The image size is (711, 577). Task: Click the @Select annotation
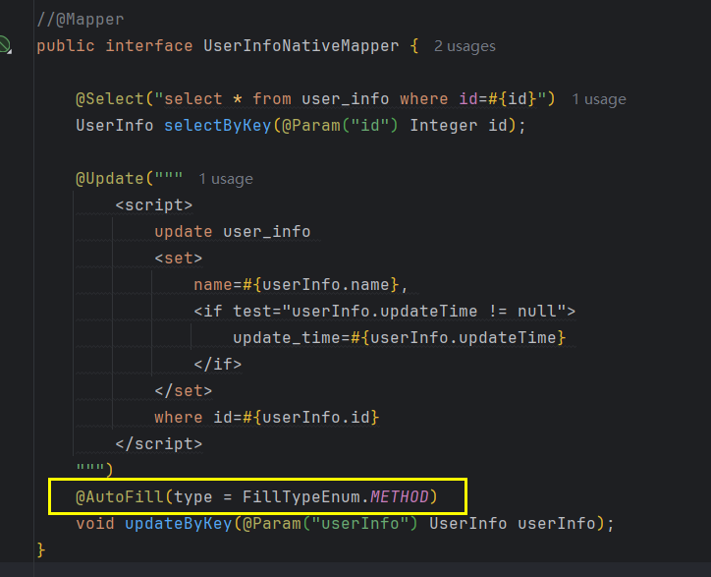tap(109, 99)
